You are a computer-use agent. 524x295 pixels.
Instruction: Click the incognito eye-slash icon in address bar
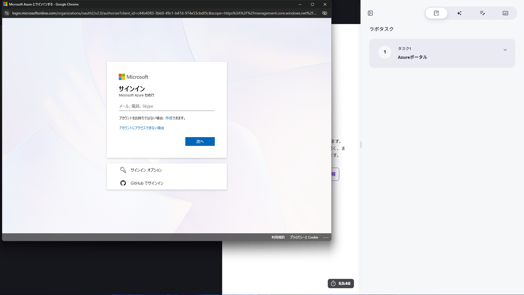[325, 13]
